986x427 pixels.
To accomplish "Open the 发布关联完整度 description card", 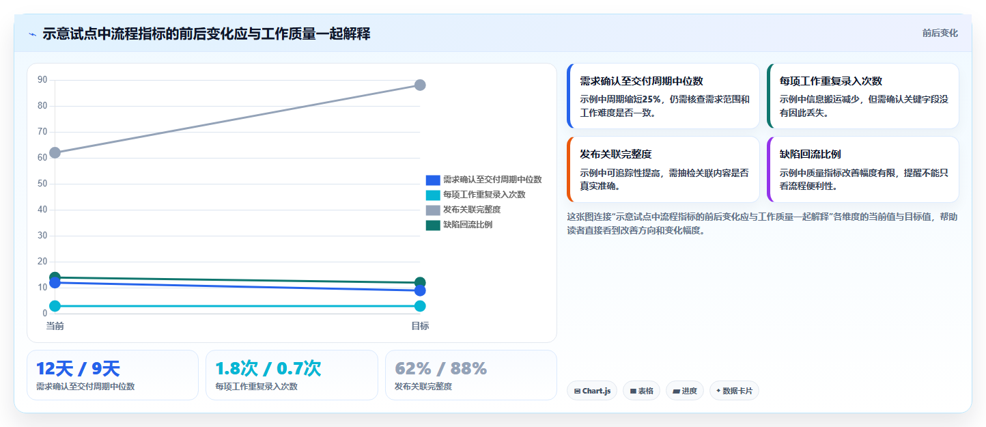I will point(663,169).
